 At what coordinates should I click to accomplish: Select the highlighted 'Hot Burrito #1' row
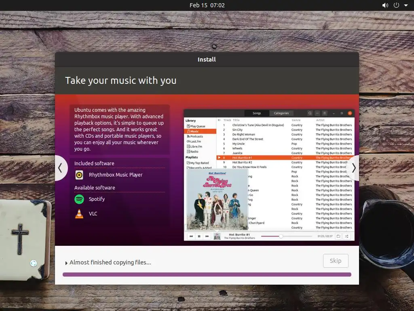285,158
